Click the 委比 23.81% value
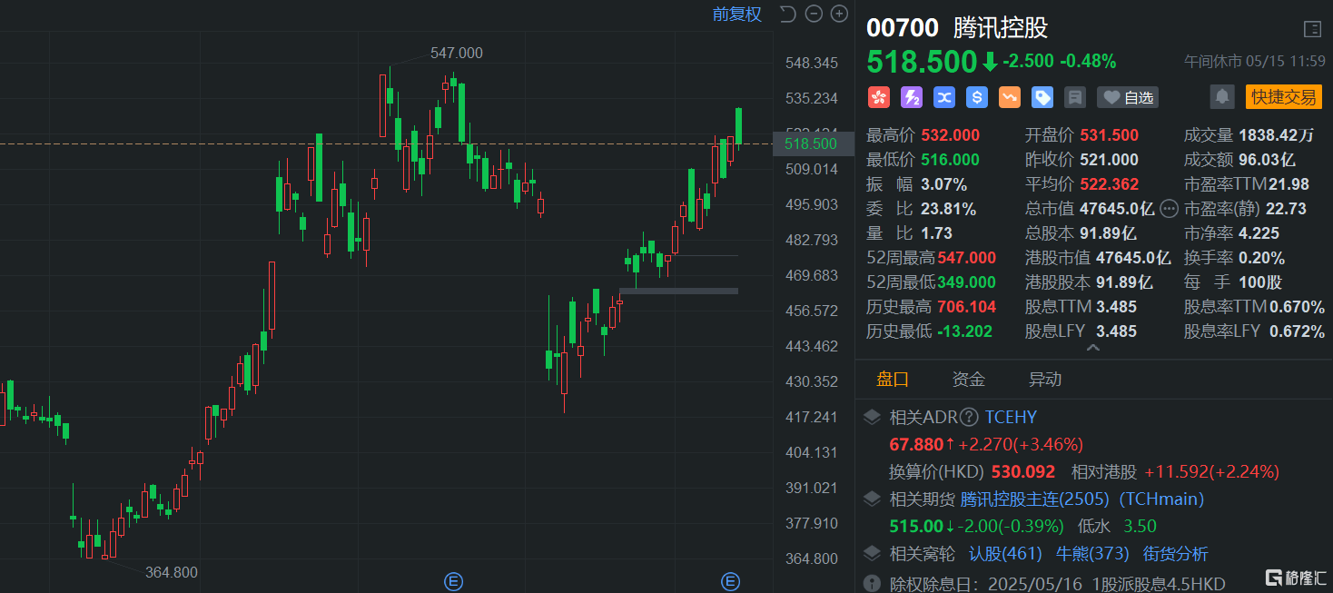The width and height of the screenshot is (1333, 593). [948, 209]
